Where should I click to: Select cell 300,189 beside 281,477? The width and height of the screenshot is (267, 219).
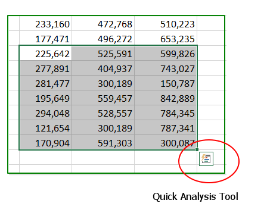tap(103, 83)
